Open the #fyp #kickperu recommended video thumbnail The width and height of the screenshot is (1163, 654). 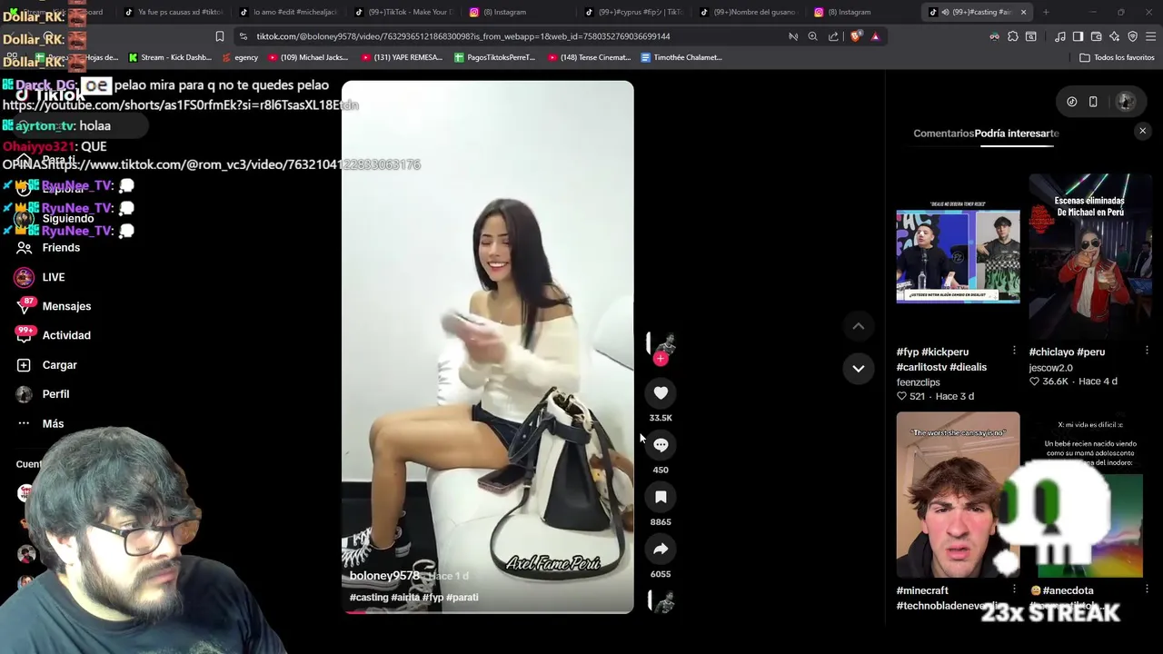[958, 256]
